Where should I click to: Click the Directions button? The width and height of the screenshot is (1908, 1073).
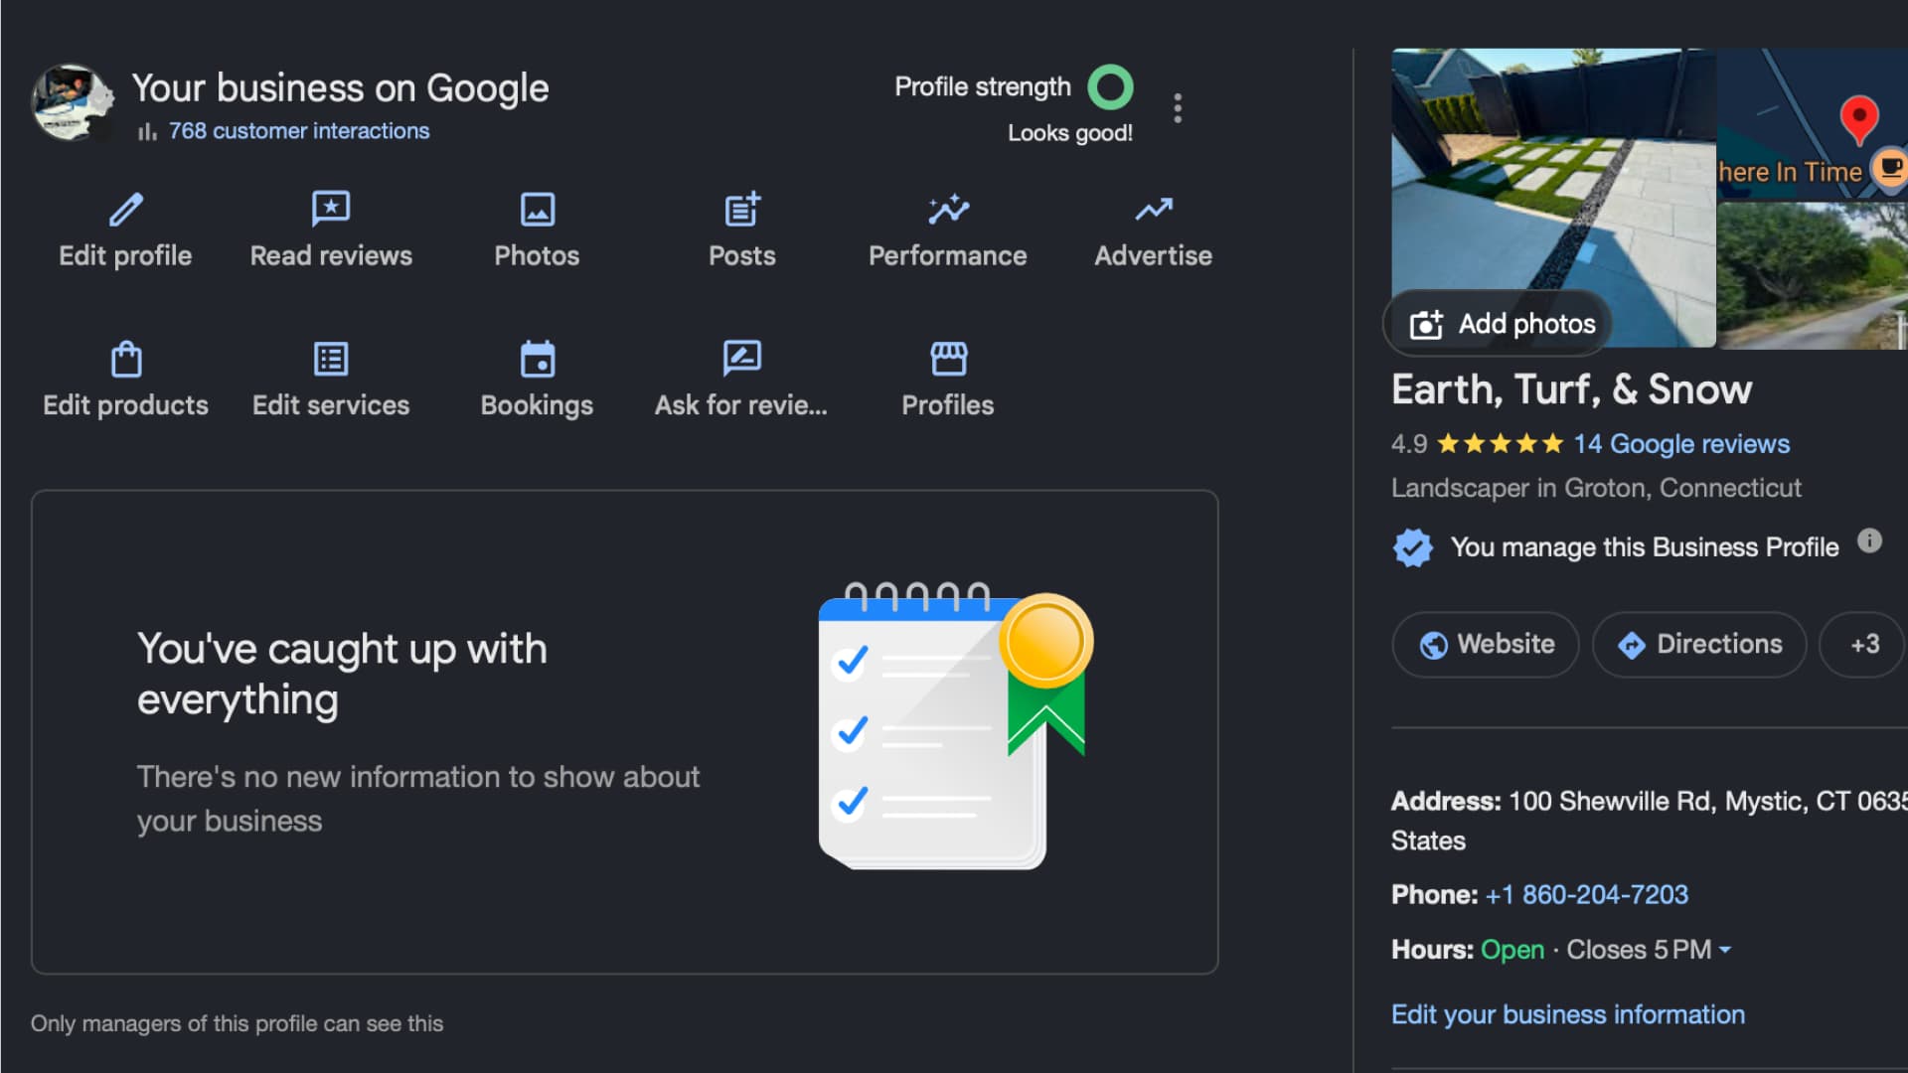click(1699, 645)
